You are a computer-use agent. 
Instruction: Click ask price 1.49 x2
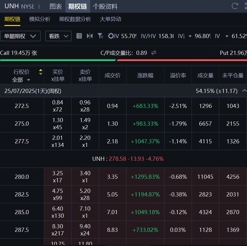[85, 124]
